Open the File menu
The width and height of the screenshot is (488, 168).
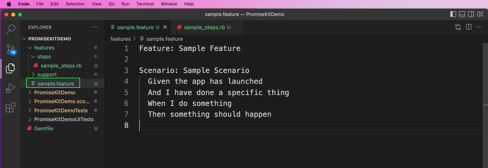tap(40, 4)
